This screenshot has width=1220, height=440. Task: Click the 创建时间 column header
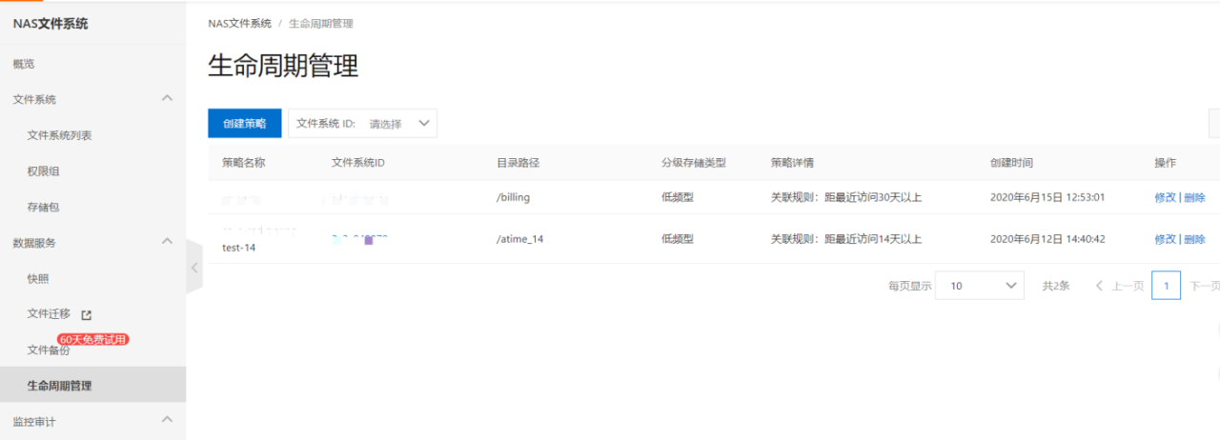coord(1012,163)
